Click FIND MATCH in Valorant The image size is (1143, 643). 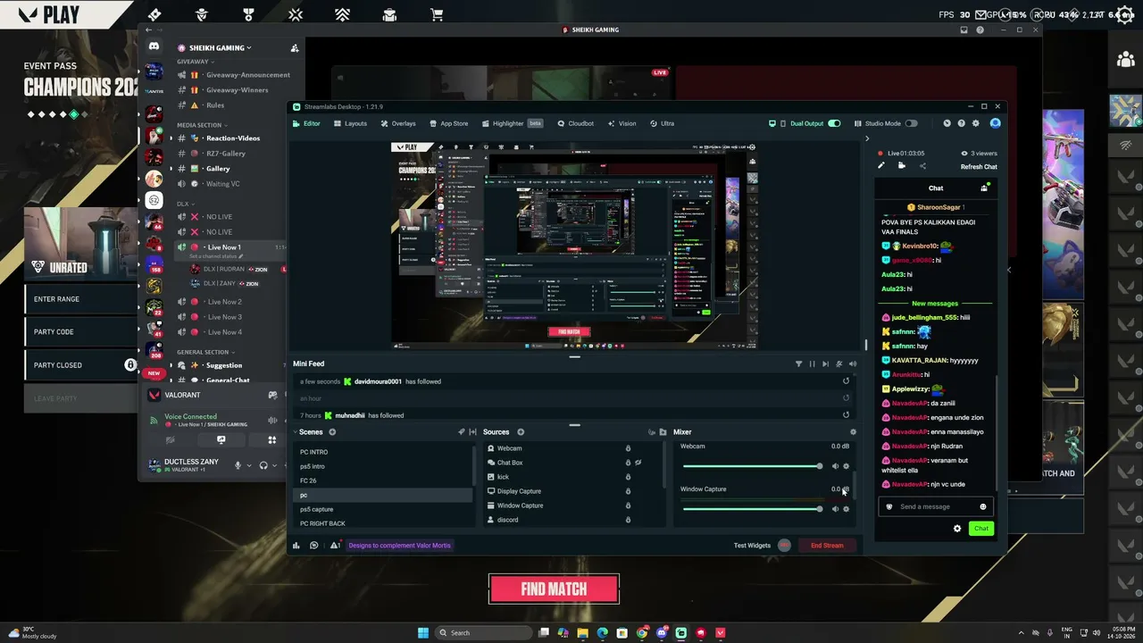554,589
